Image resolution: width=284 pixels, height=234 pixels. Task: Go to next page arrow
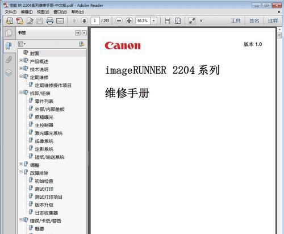coord(84,20)
